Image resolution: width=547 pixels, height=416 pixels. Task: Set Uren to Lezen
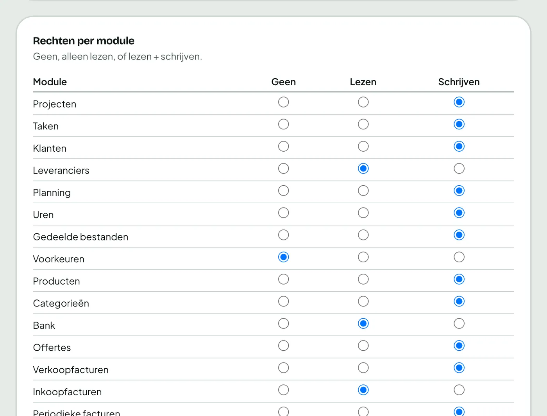tap(363, 213)
